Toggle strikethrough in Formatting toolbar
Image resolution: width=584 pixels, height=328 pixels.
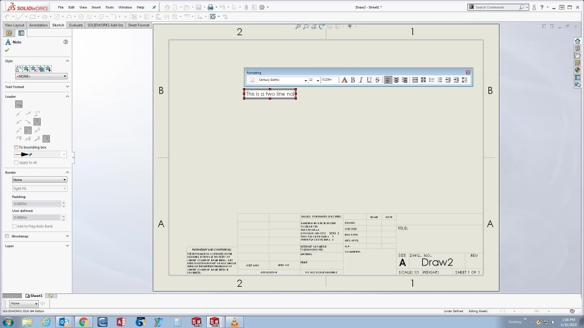coord(377,80)
